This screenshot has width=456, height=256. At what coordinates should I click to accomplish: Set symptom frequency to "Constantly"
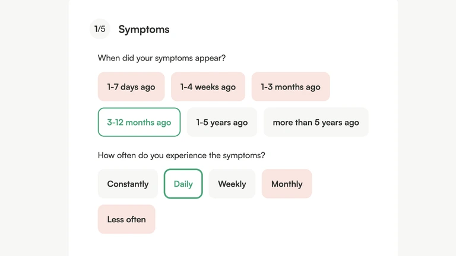coord(128,184)
